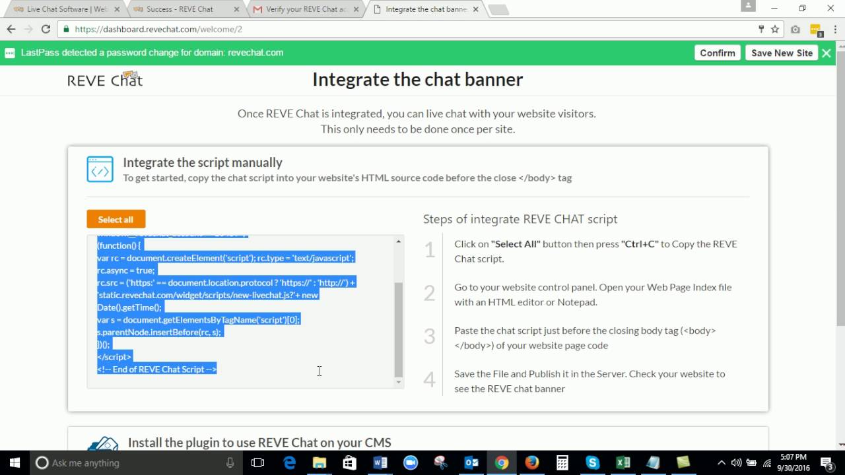Screen dimensions: 845x475
Task: Open the Windows Start menu
Action: tap(15, 462)
